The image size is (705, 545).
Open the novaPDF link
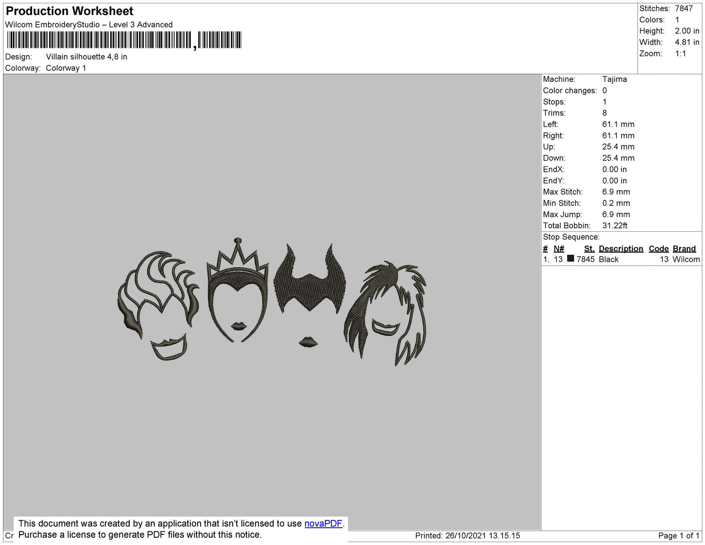[x=323, y=524]
